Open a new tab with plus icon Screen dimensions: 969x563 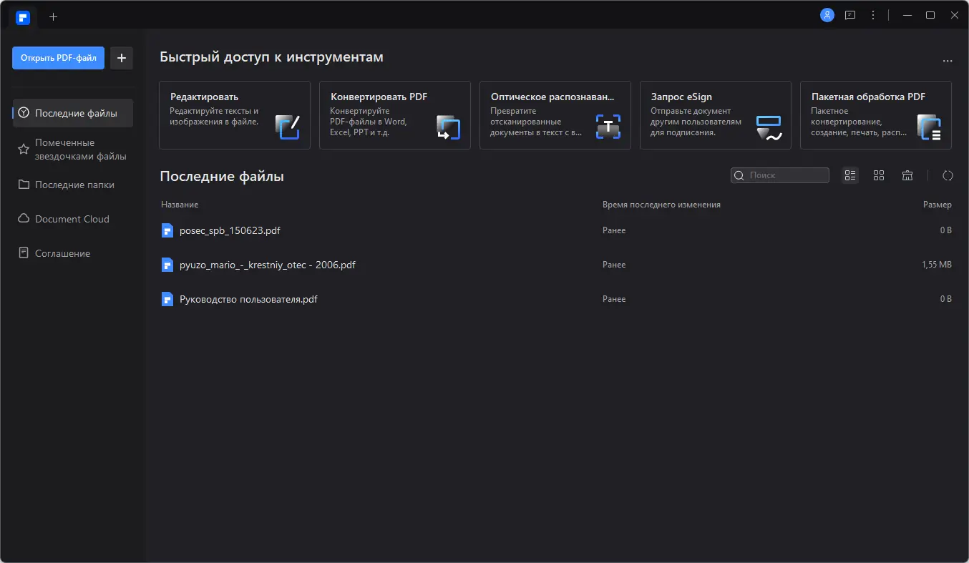coord(53,16)
